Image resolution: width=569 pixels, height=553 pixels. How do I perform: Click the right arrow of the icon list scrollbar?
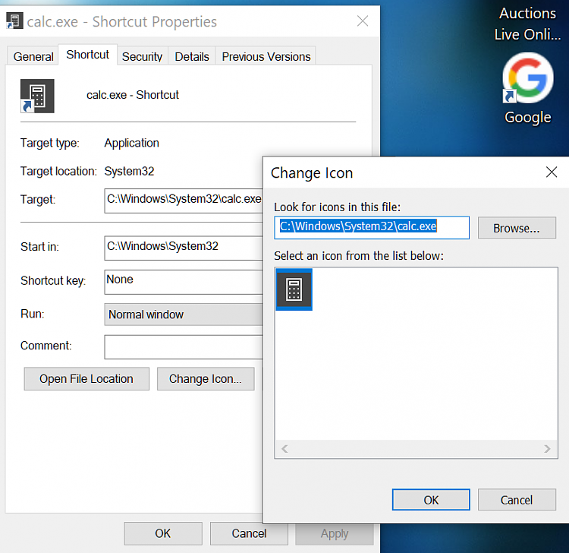(x=547, y=449)
